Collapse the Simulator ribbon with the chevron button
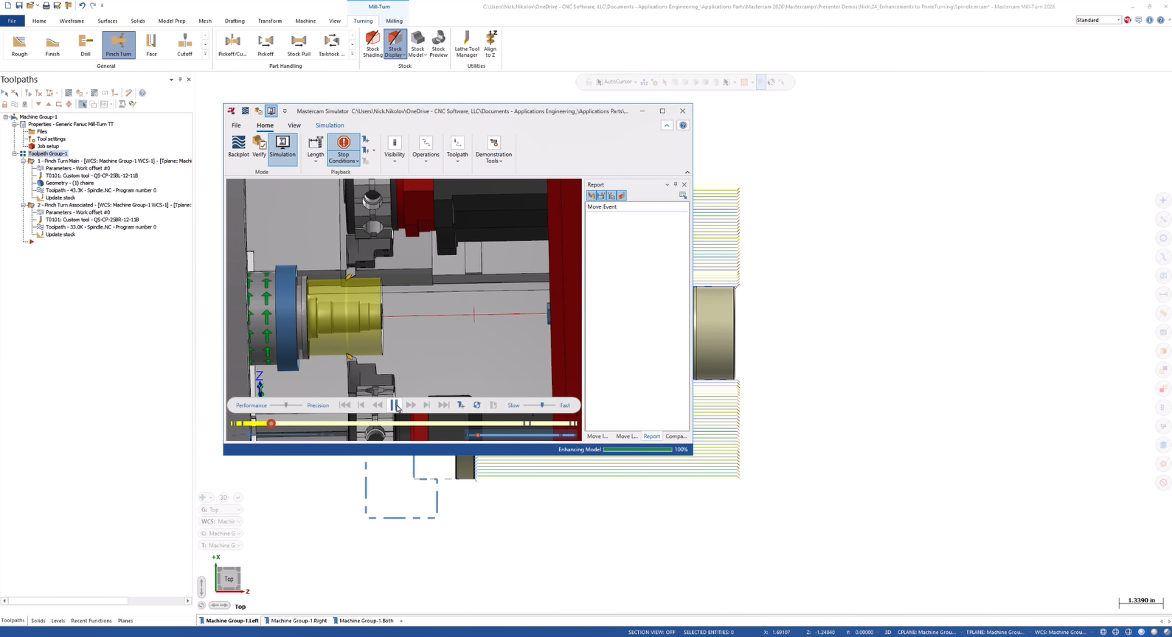 click(667, 125)
